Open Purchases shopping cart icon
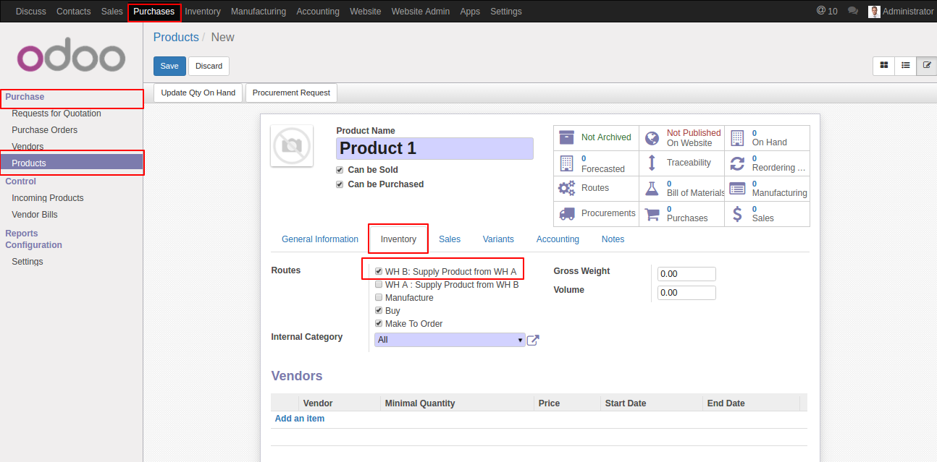The width and height of the screenshot is (937, 462). [x=652, y=213]
